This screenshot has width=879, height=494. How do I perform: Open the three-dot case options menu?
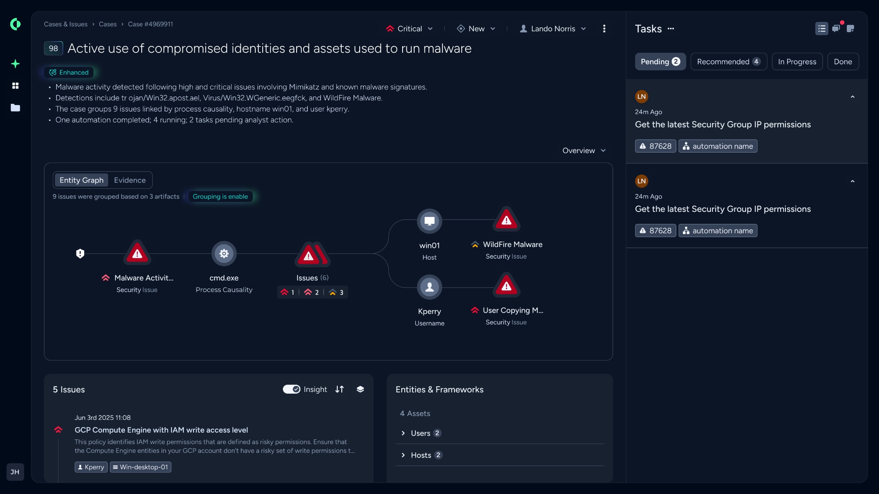tap(604, 29)
